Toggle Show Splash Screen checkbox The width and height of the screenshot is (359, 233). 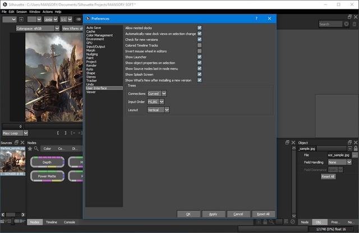click(x=199, y=74)
